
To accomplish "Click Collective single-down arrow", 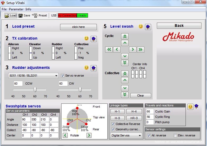I will [x=125, y=88].
